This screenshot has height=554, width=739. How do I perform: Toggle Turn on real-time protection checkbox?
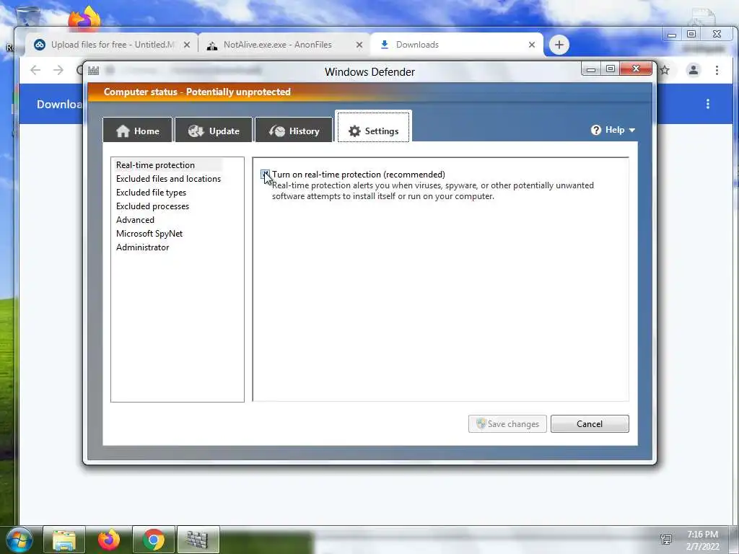click(x=266, y=175)
